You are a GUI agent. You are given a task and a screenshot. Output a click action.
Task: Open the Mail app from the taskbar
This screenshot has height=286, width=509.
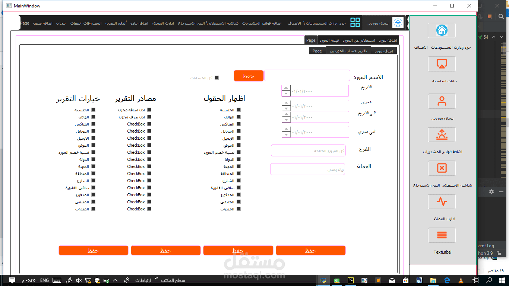tap(392, 280)
